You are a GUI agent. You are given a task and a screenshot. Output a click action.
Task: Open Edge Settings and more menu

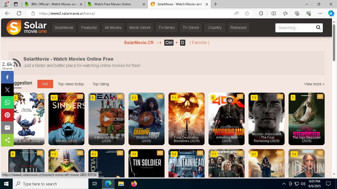320,13
